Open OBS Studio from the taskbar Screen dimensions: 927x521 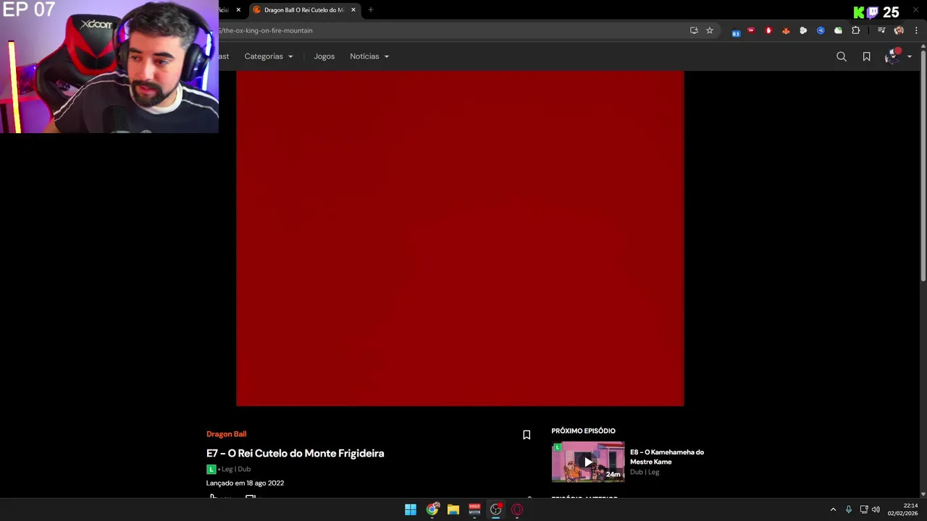[x=496, y=509]
